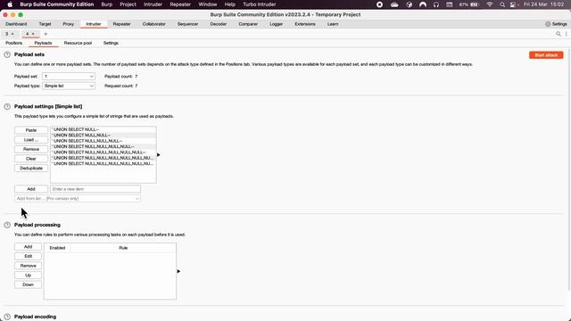Open the Window menu
The width and height of the screenshot is (571, 321).
(x=208, y=4)
